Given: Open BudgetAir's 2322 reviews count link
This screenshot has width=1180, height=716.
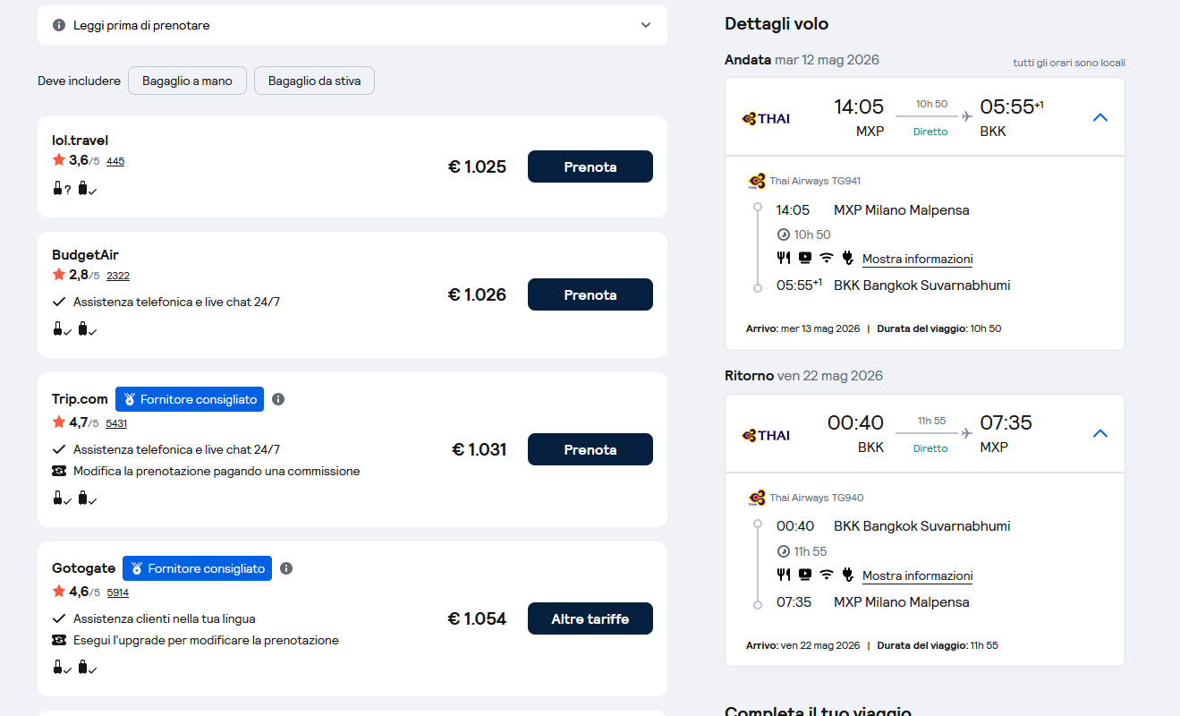Looking at the screenshot, I should click(x=118, y=276).
